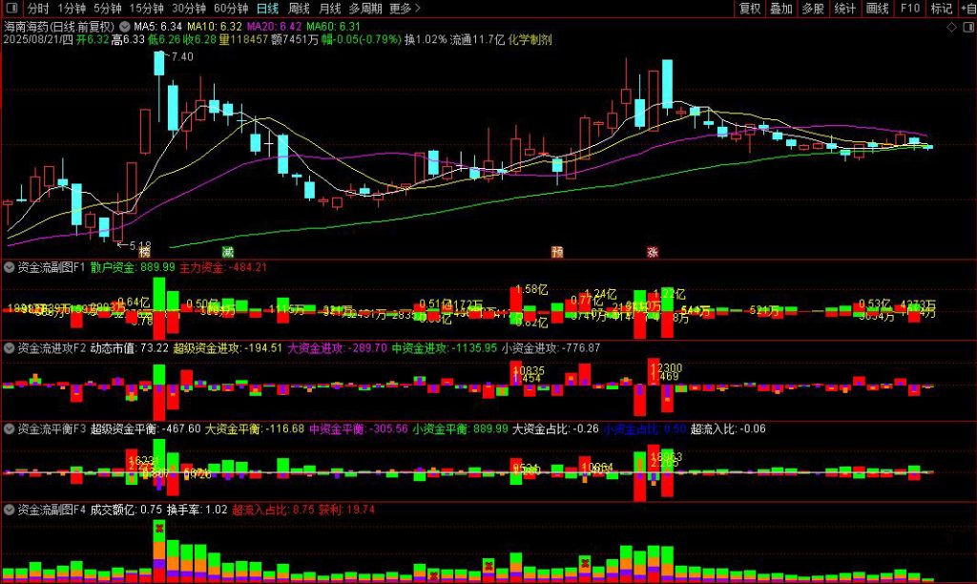Click the red 涨 marker icon
The height and width of the screenshot is (584, 977).
pyautogui.click(x=654, y=252)
